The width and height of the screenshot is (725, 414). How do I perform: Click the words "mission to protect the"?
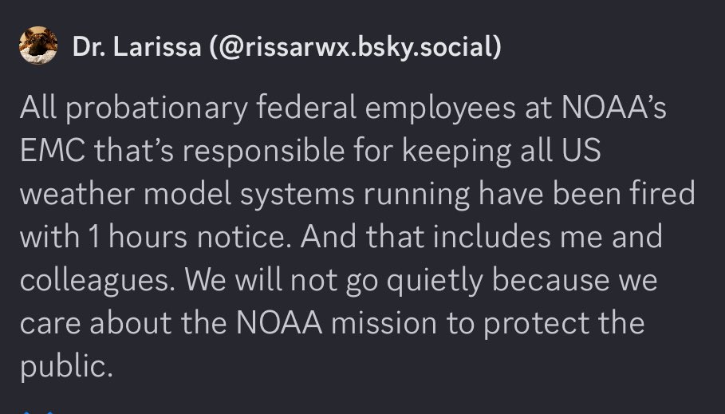tap(488, 323)
